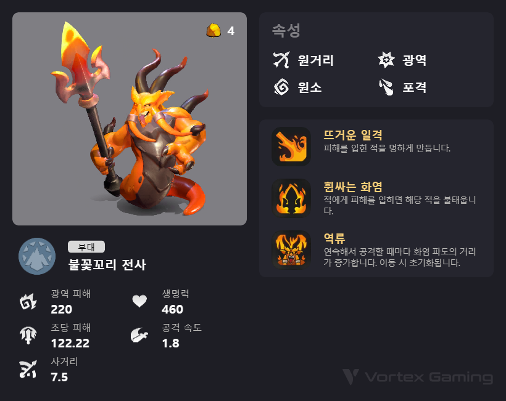The width and height of the screenshot is (506, 401).
Task: Click the 포격 projectile trait icon
Action: (386, 87)
